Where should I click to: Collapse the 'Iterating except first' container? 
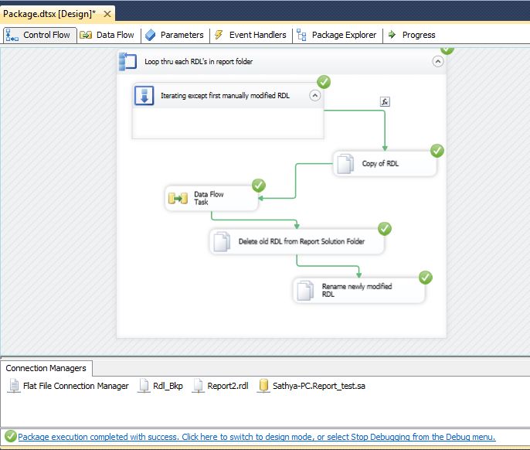[314, 96]
